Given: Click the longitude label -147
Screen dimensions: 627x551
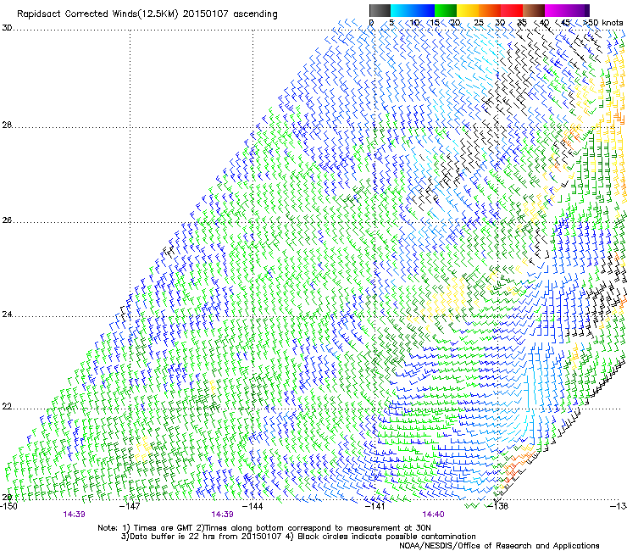Looking at the screenshot, I should click(x=130, y=506).
